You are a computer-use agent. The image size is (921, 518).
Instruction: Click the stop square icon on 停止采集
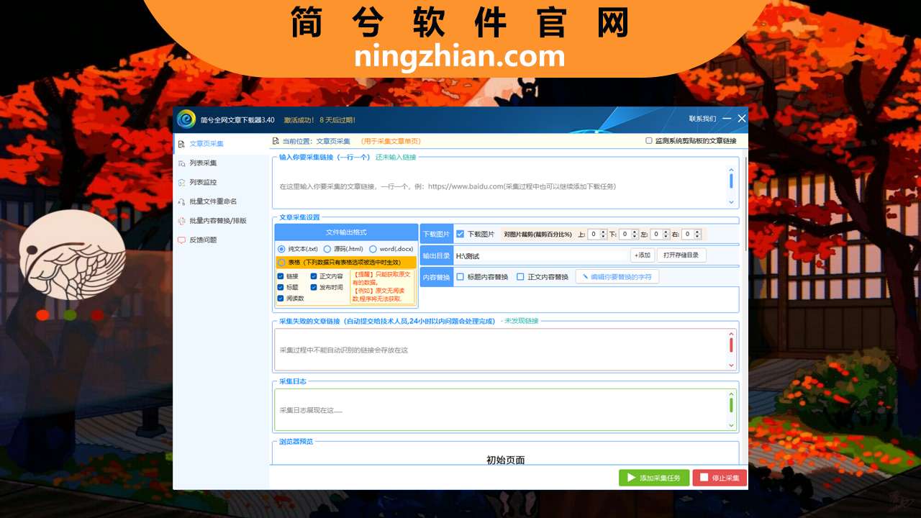coord(704,478)
